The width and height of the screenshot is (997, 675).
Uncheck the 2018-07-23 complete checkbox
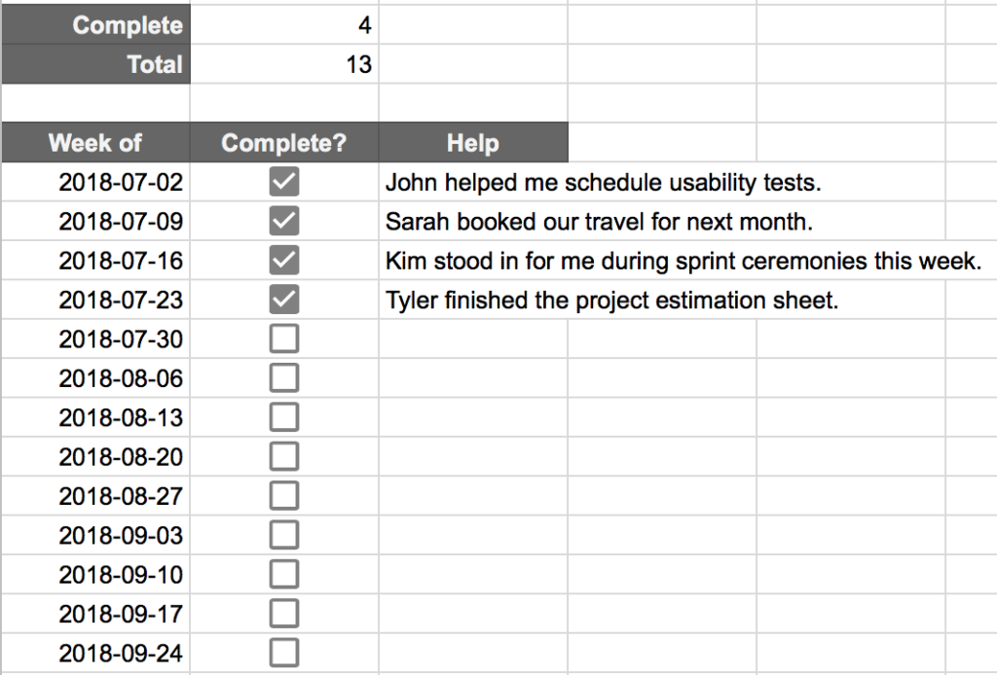(283, 300)
